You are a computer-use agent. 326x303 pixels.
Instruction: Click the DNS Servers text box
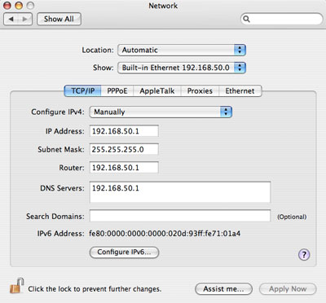coord(180,192)
